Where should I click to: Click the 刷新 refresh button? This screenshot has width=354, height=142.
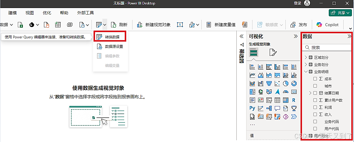[x=119, y=25]
